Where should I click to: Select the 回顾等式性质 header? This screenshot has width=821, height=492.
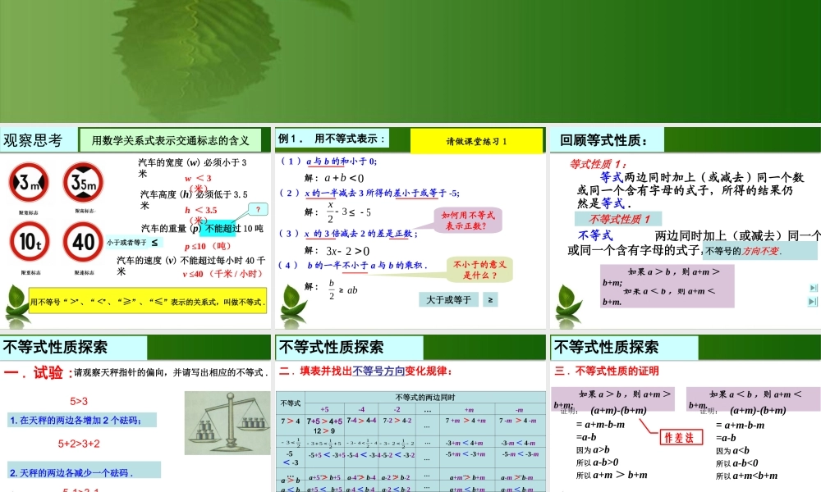coord(605,139)
